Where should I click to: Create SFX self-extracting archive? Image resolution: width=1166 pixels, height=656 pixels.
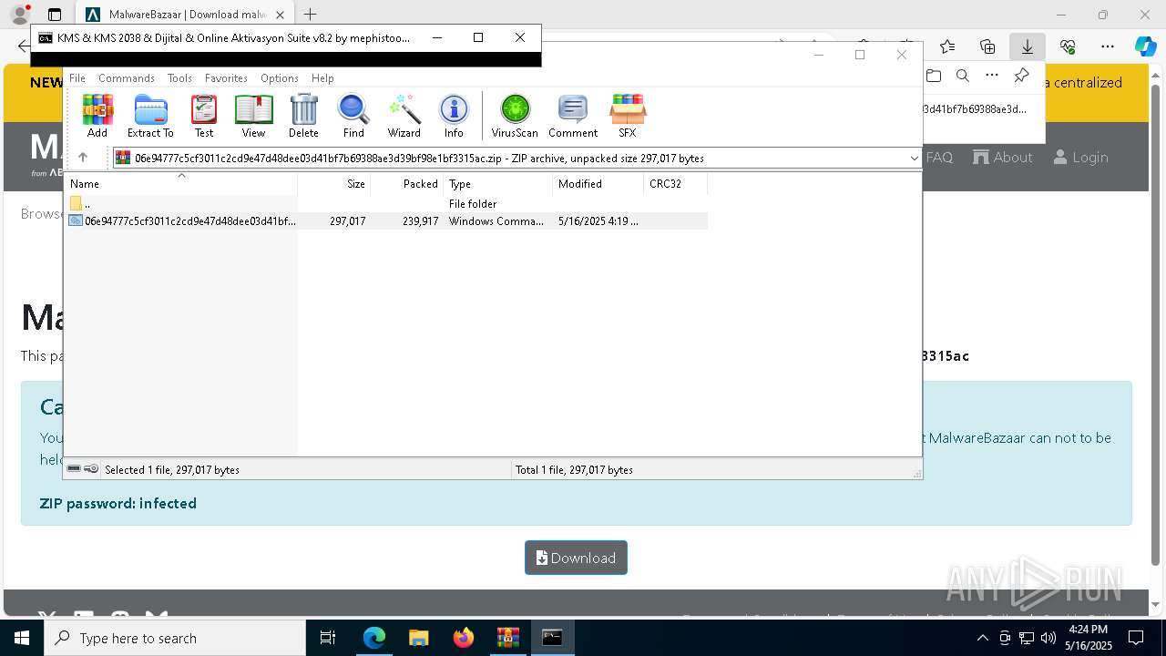(x=628, y=116)
